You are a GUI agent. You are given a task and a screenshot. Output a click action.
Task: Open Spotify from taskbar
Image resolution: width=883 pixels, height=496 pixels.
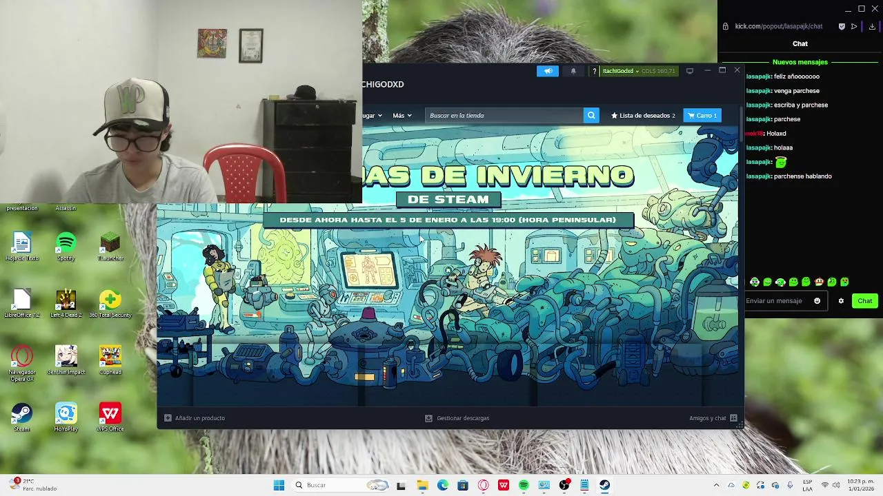524,485
